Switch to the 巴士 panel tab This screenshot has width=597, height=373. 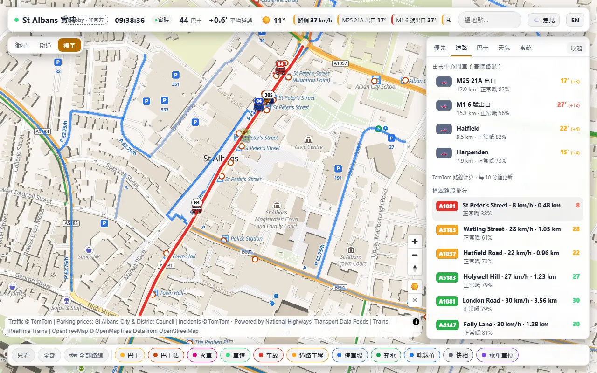(x=483, y=48)
